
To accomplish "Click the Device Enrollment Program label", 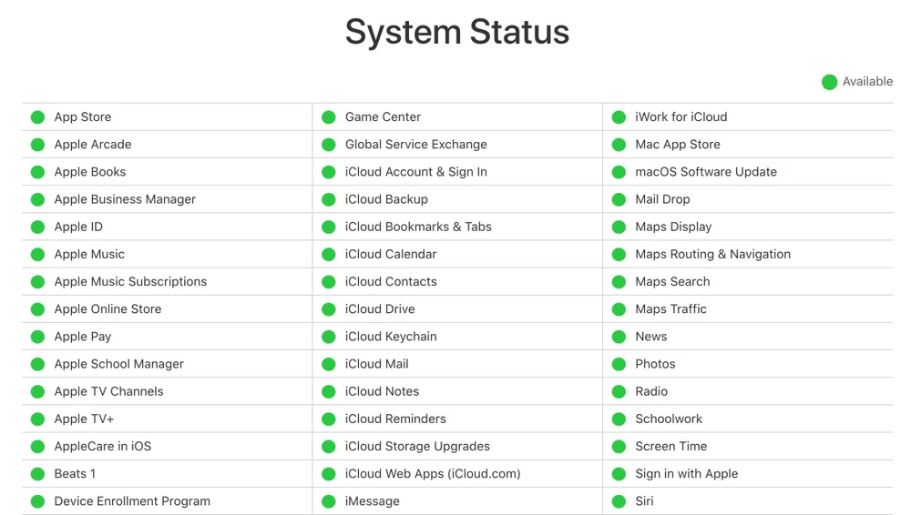I will (132, 501).
